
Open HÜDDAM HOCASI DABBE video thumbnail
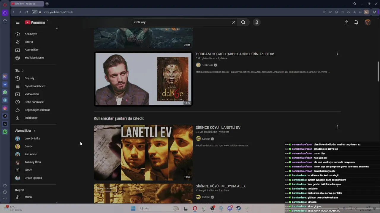(143, 79)
